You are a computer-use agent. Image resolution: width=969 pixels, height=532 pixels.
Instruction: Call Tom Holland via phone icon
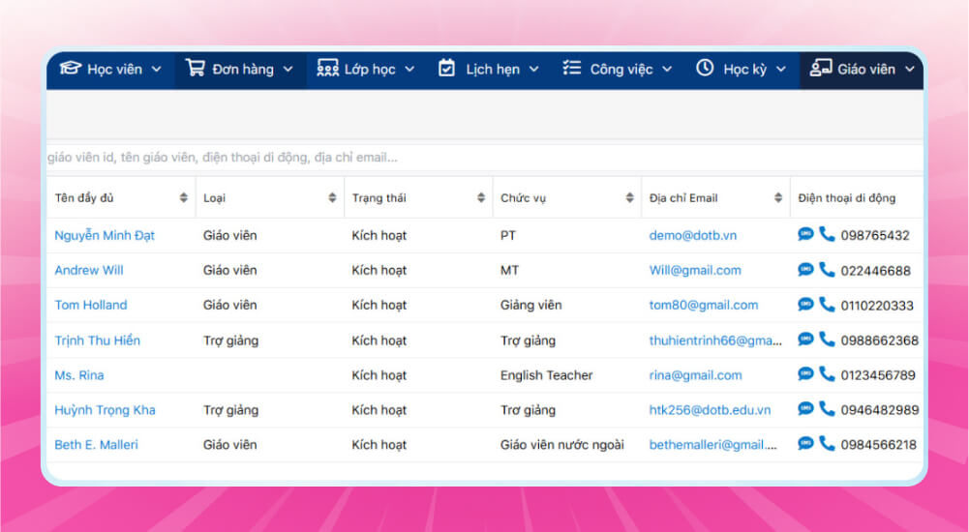827,304
